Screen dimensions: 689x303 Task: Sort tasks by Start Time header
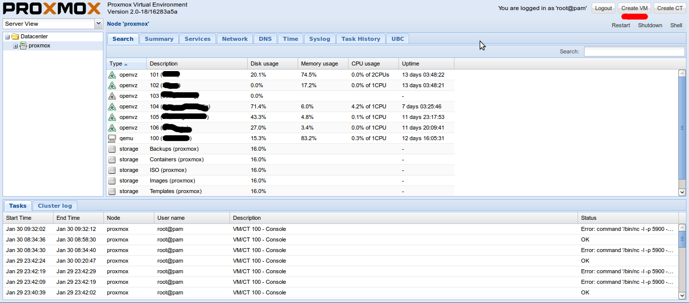[28, 218]
